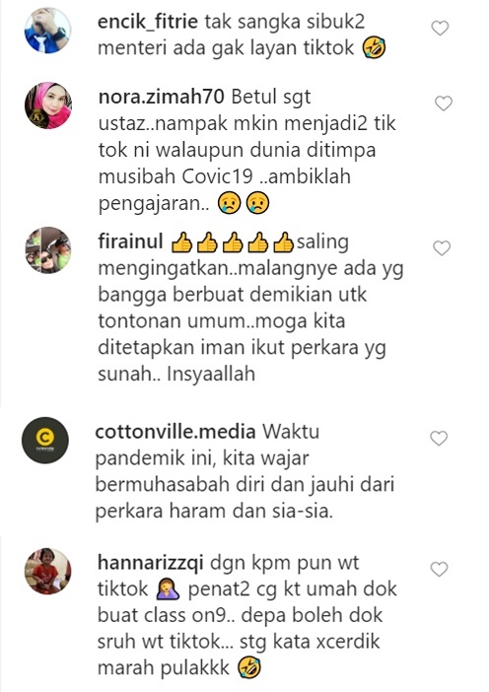
Task: View firainul's profile photo
Action: point(48,250)
